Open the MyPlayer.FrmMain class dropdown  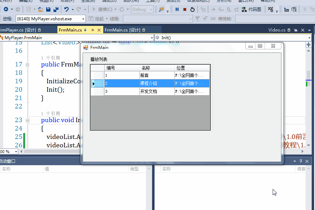pos(152,37)
